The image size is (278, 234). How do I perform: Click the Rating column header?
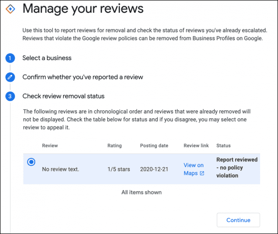(x=114, y=145)
